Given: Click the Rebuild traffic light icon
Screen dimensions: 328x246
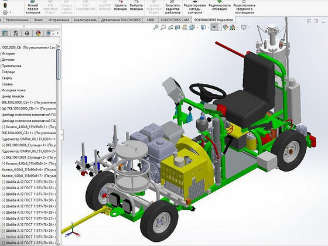Looking at the screenshot, I should pos(5,5).
